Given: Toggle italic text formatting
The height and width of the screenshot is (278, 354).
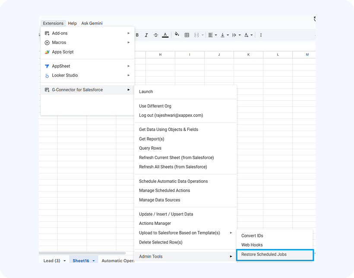Looking at the screenshot, I should click(x=146, y=35).
